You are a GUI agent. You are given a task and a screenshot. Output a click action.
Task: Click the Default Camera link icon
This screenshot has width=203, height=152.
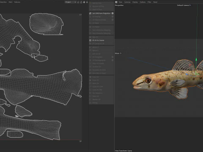point(190,5)
